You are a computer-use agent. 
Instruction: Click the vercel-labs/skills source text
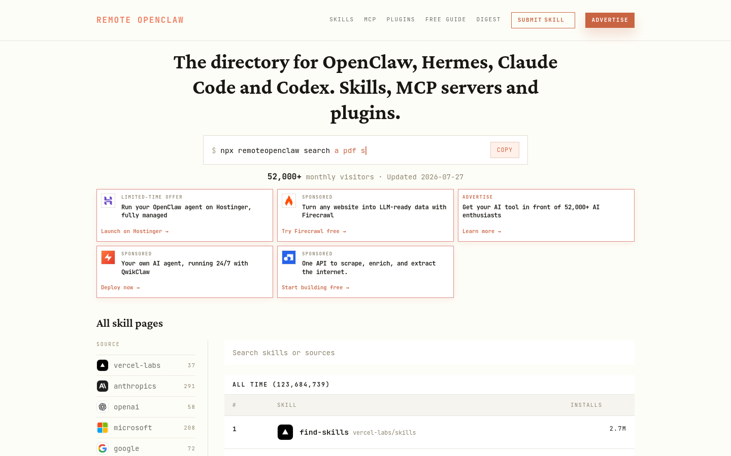pos(384,433)
